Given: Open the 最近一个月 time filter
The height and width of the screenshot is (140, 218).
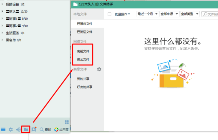Looking at the screenshot, I should [x=148, y=14].
